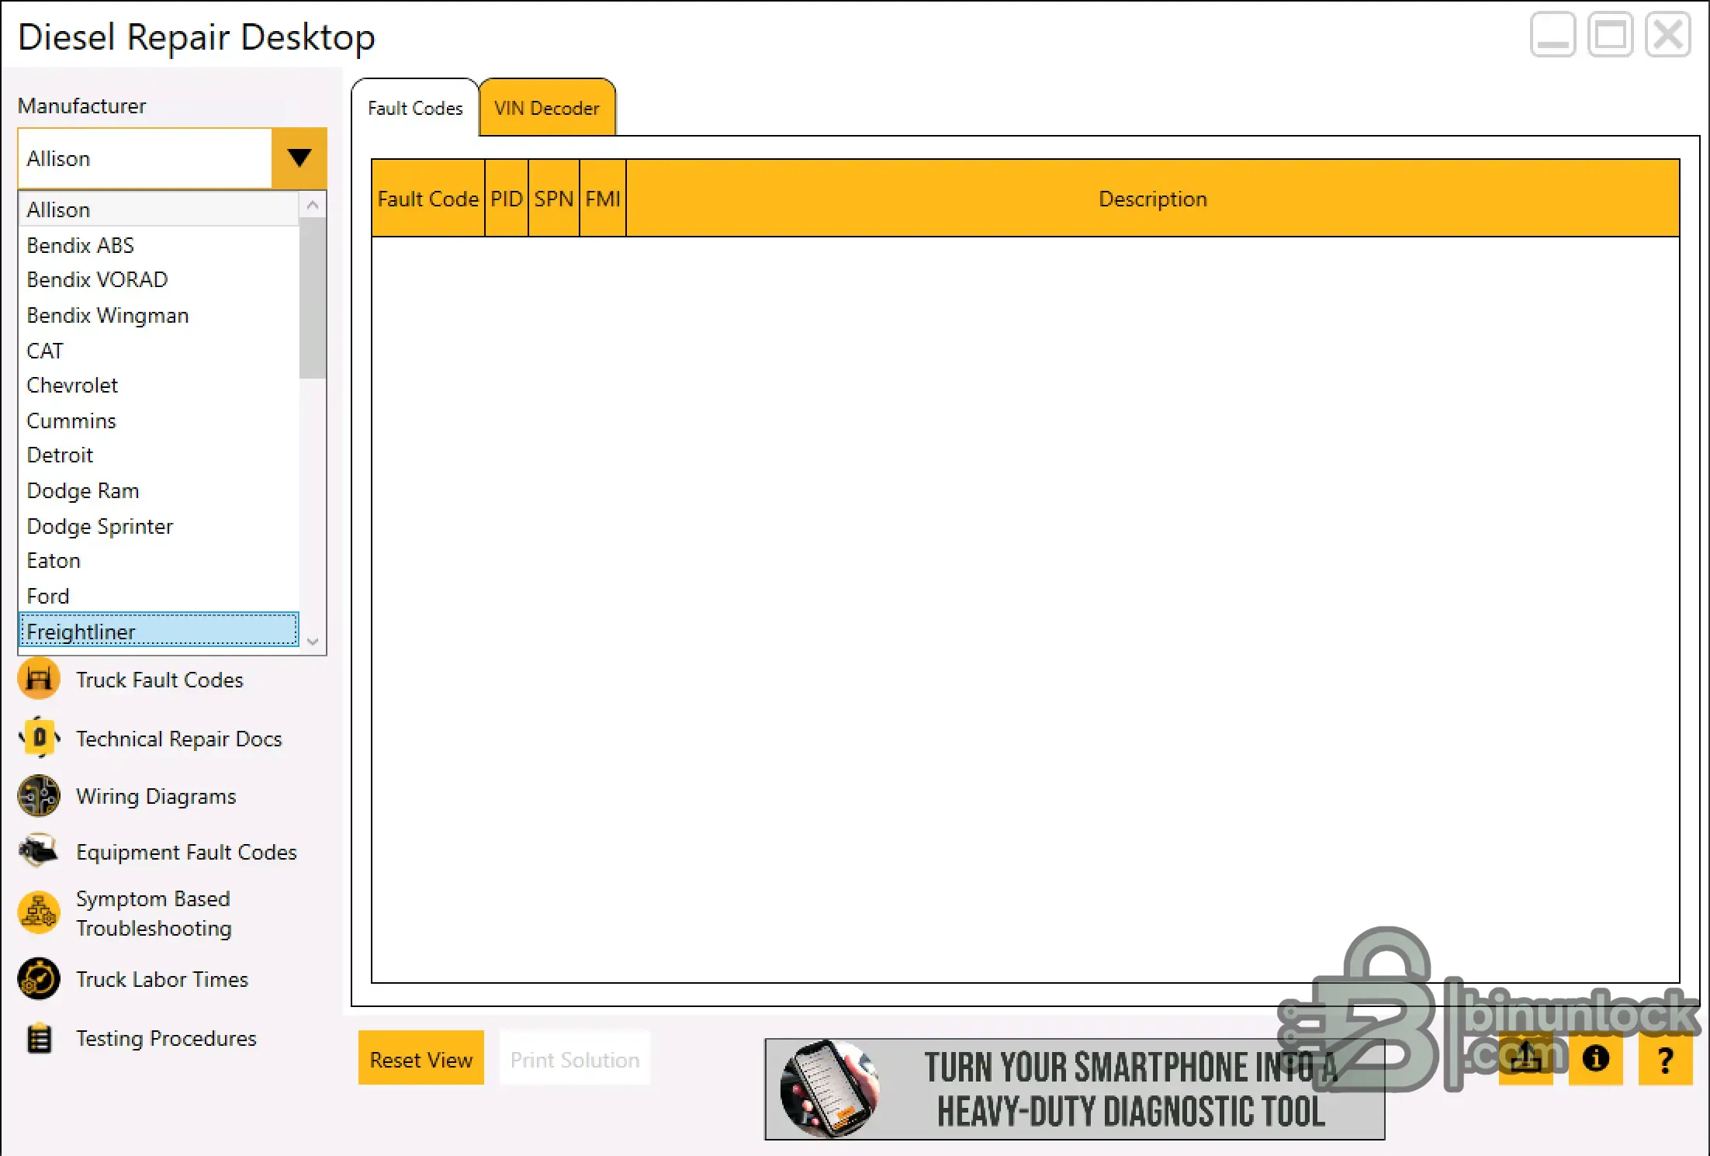Click the manufacturer list scroll-up arrow
This screenshot has height=1156, width=1710.
tap(313, 206)
